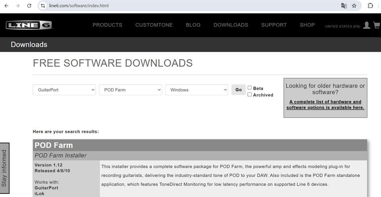Image resolution: width=381 pixels, height=197 pixels.
Task: Click GuitarPort under Works with
Action: pos(46,188)
